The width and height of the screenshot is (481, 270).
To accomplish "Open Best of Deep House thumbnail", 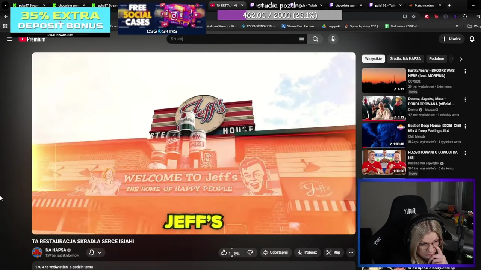I will click(x=384, y=135).
